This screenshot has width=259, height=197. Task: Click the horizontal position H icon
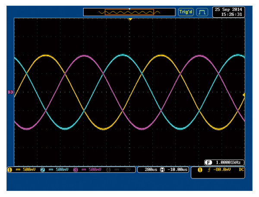coord(162,170)
